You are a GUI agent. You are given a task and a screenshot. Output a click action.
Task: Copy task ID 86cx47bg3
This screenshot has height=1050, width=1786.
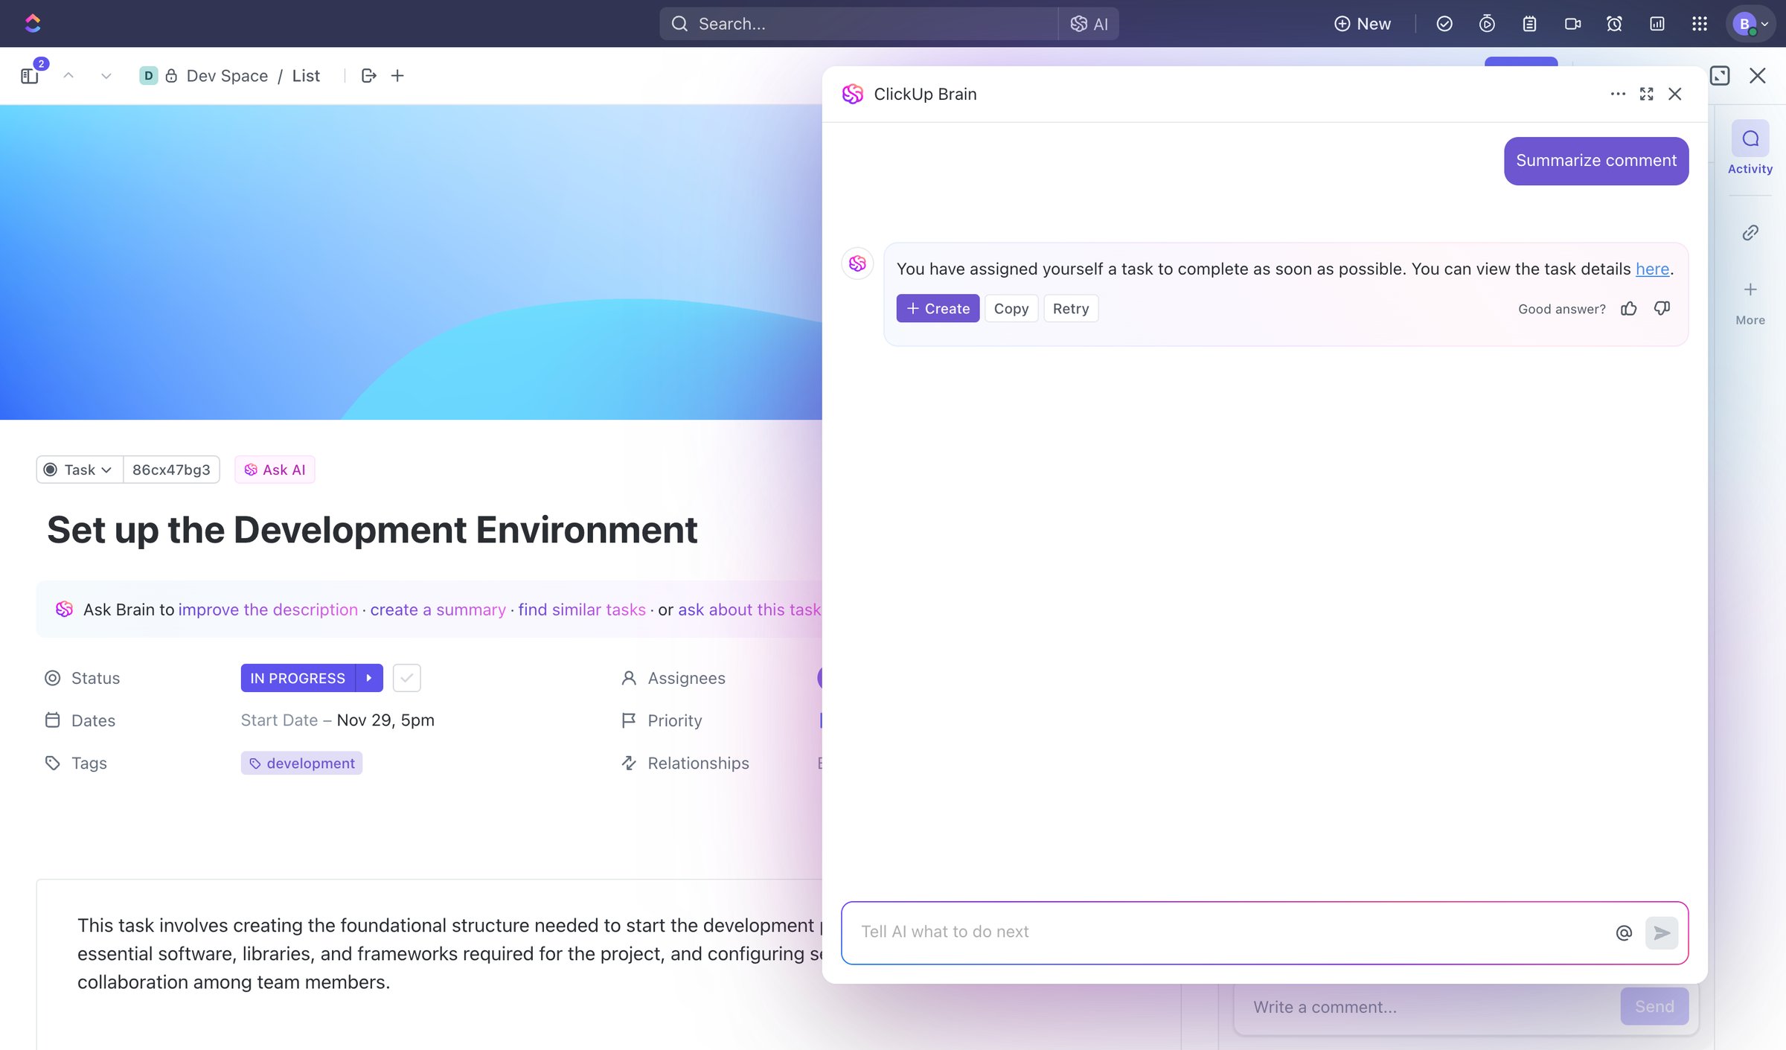click(171, 470)
